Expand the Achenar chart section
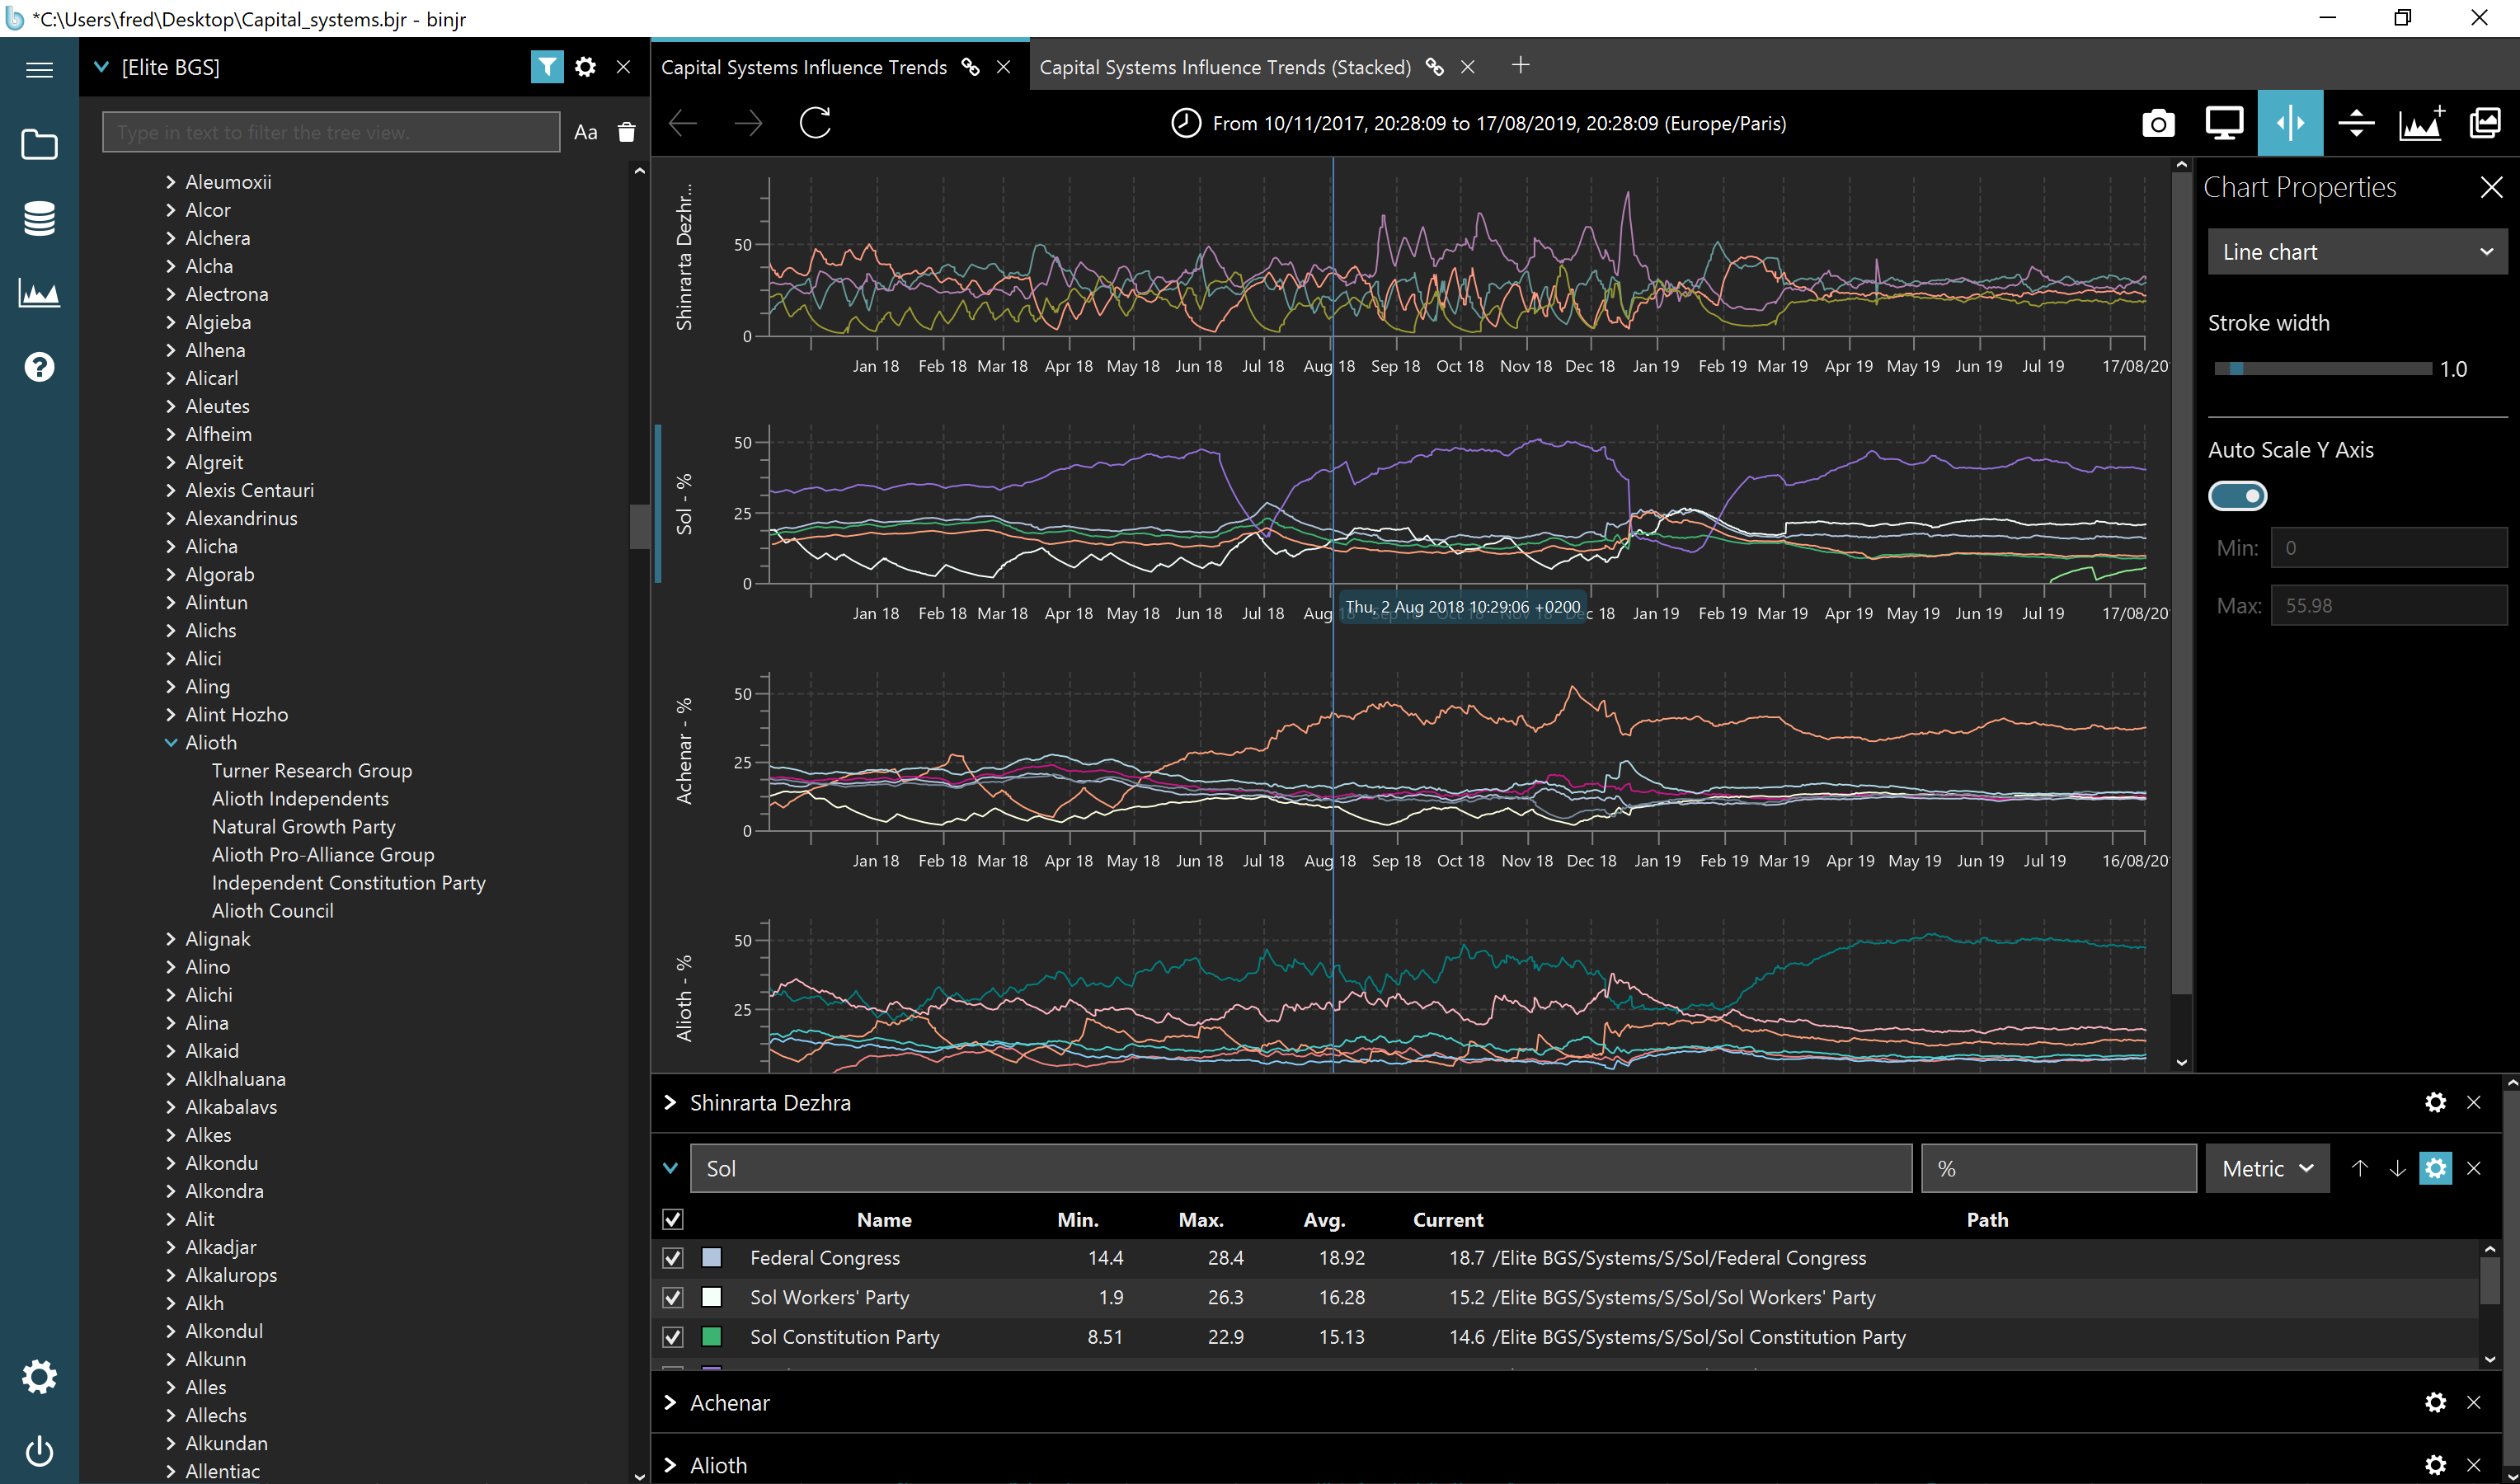Viewport: 2520px width, 1484px height. coord(670,1402)
